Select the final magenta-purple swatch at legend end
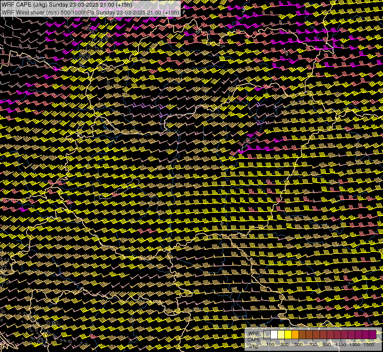 (x=373, y=335)
